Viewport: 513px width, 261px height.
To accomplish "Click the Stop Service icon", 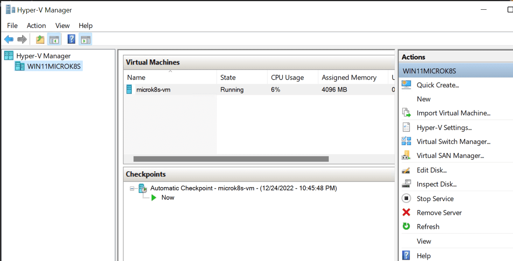I will click(407, 198).
